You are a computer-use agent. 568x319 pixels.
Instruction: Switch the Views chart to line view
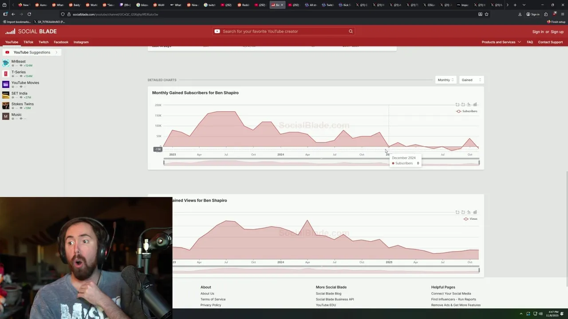click(469, 212)
